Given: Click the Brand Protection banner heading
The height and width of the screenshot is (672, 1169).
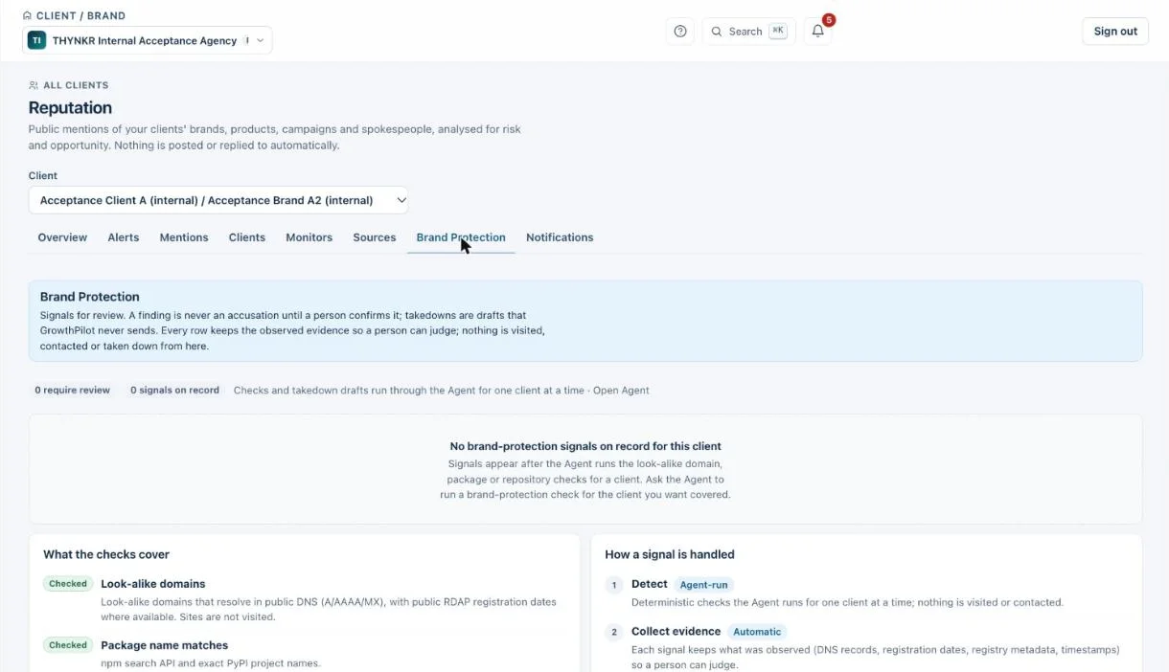Looking at the screenshot, I should click(x=90, y=297).
